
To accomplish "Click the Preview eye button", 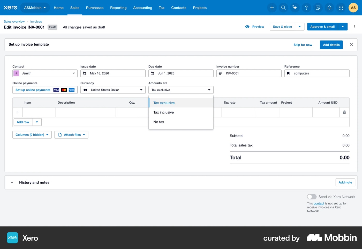I will 255,27.
